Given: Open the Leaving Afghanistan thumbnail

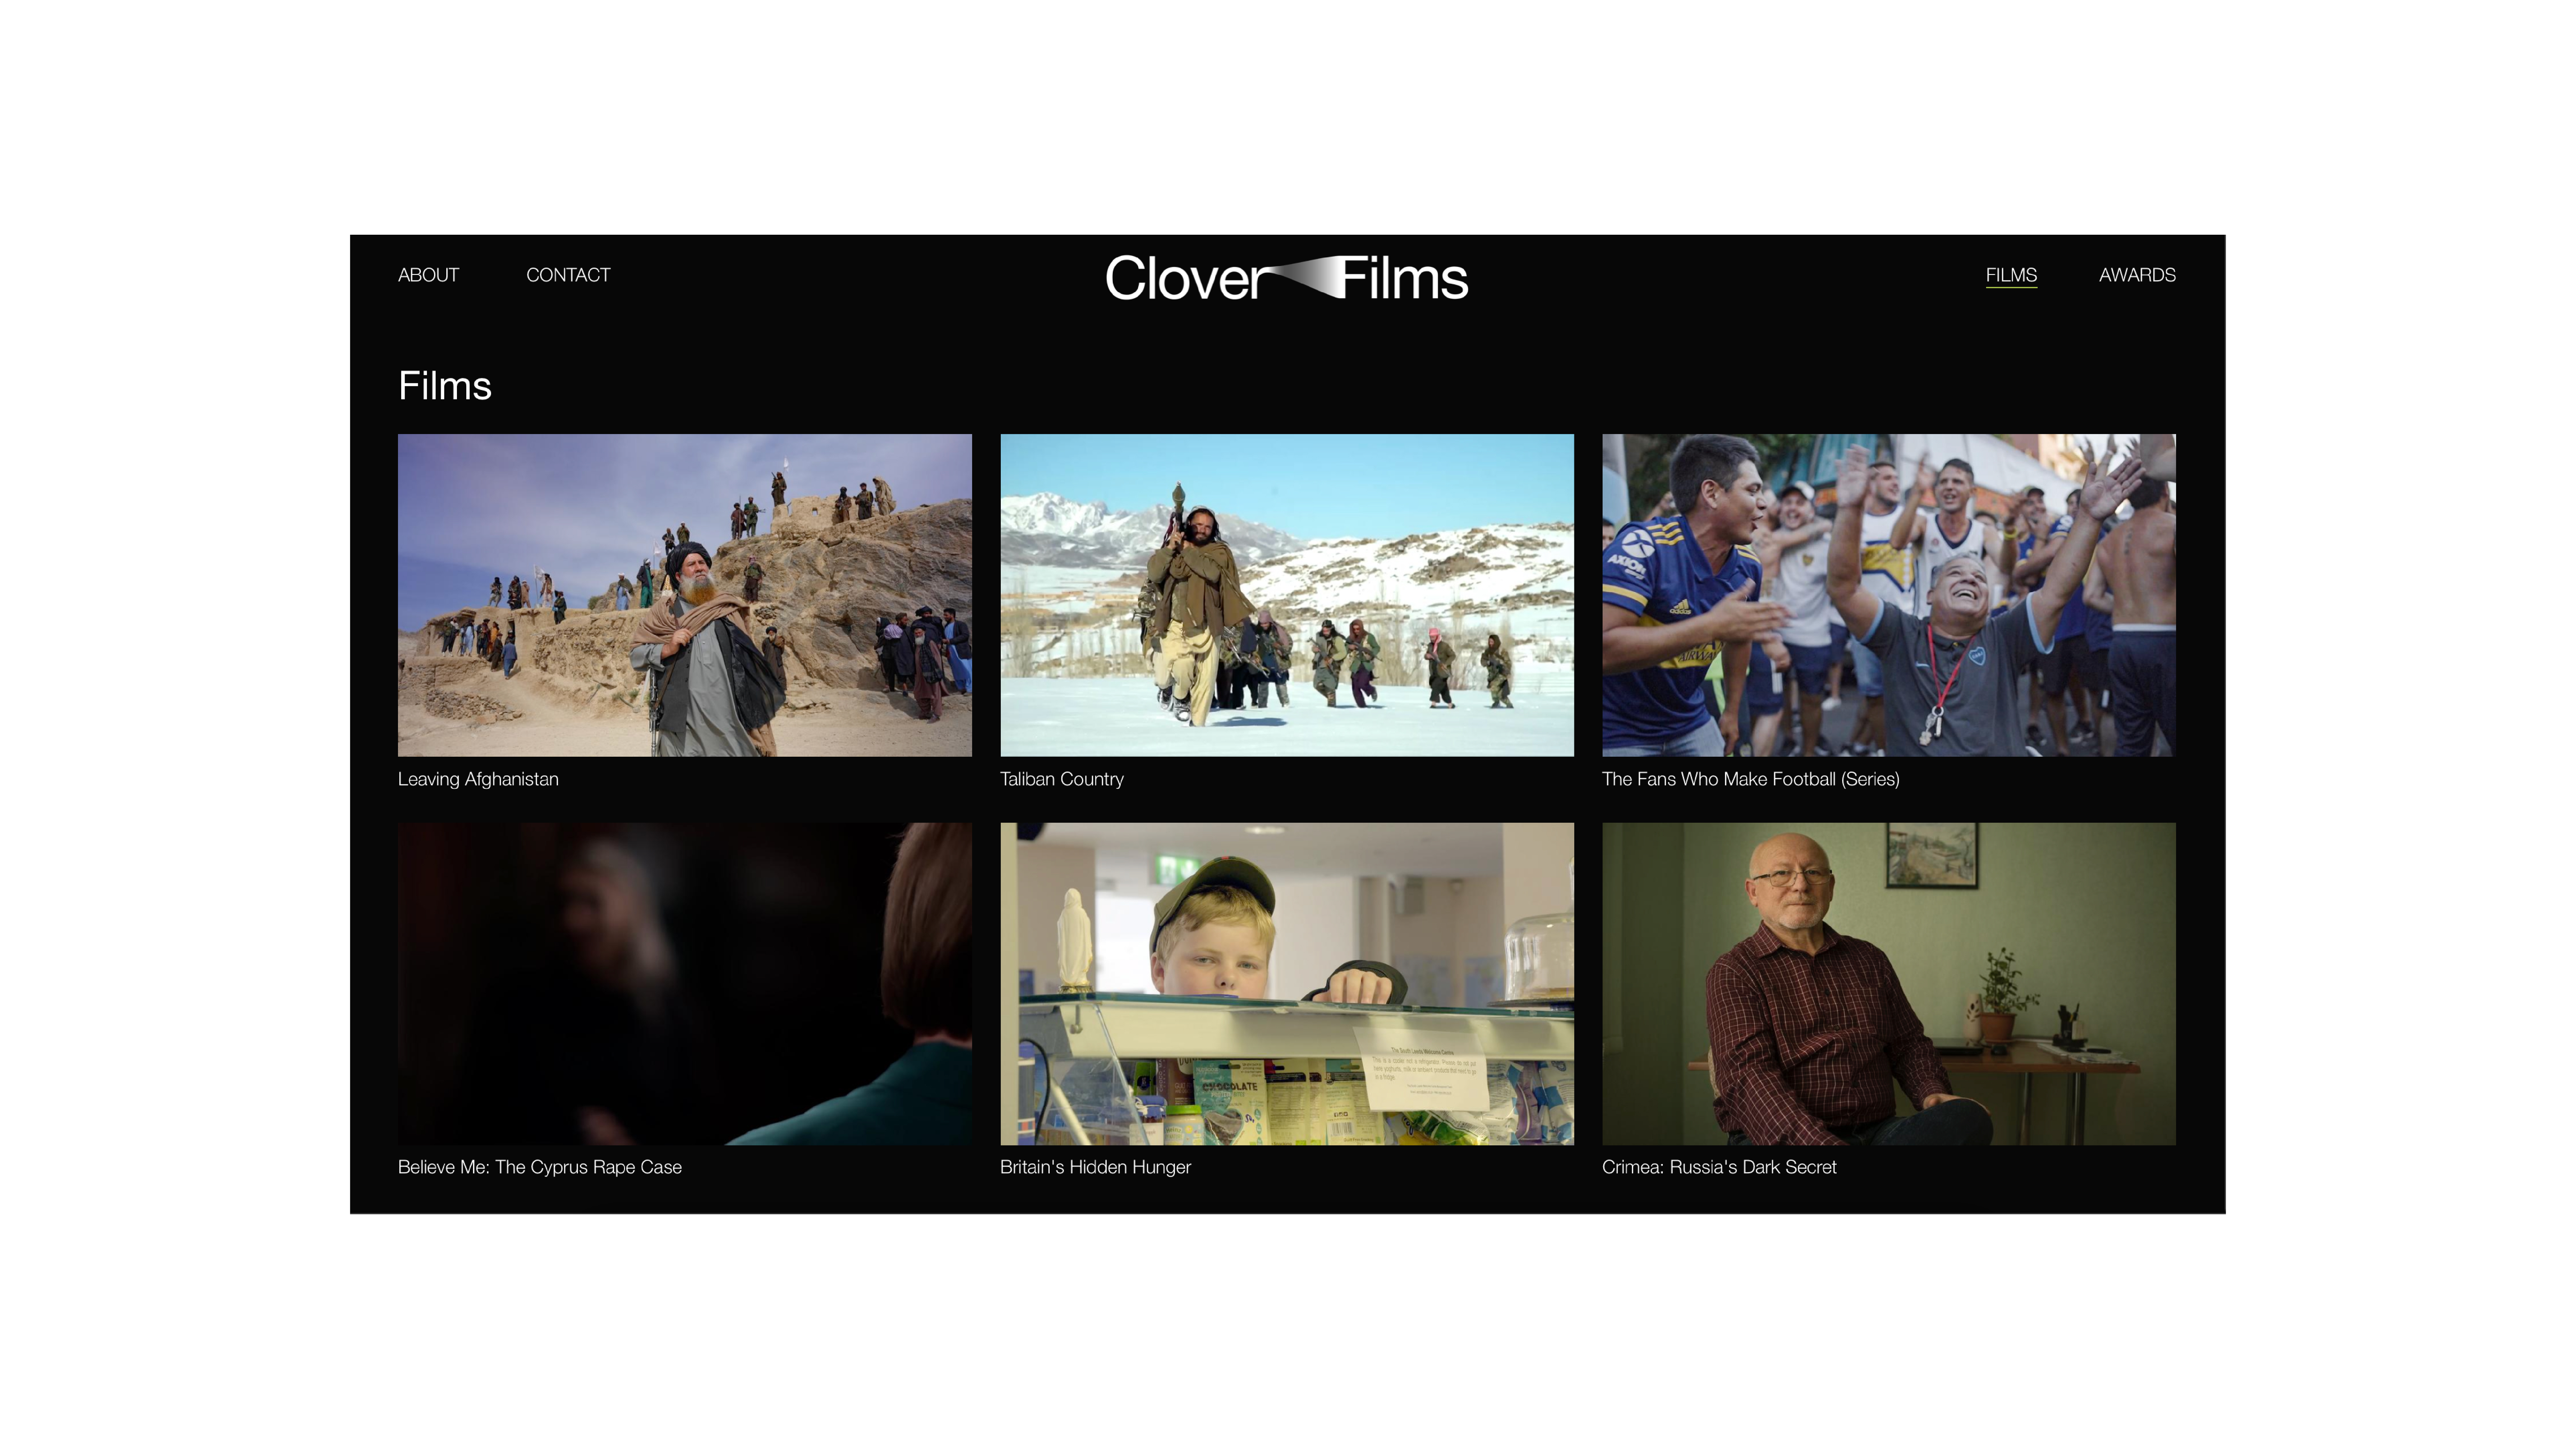Looking at the screenshot, I should click(685, 595).
